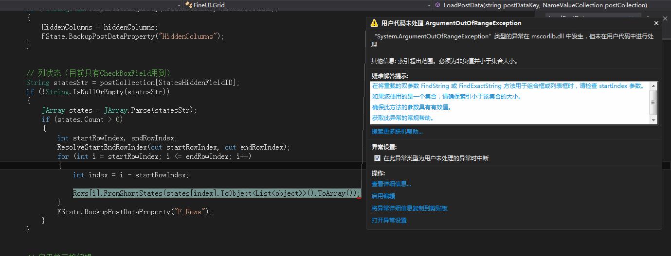Expand the project dropdown arrow left of FineUI.Grid
This screenshot has height=256, width=671.
pos(179,5)
